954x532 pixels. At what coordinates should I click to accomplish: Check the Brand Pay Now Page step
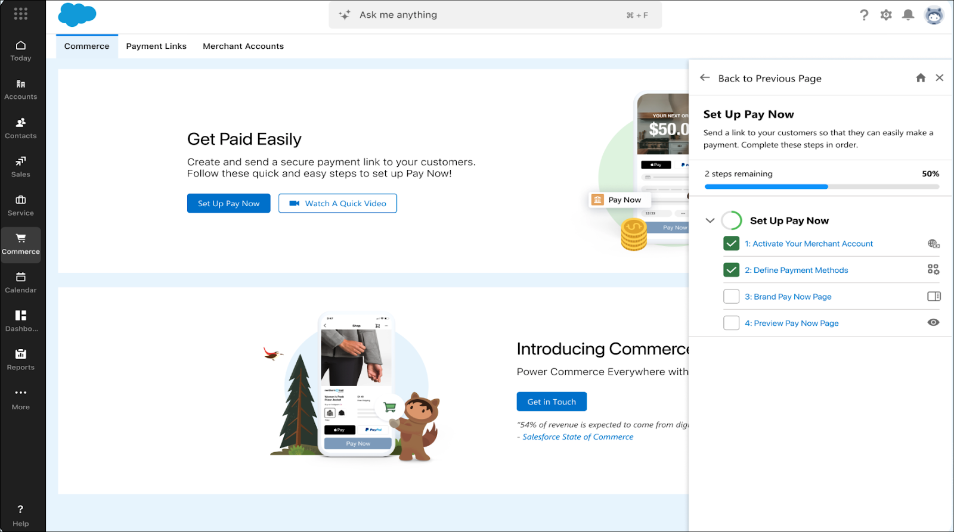(x=731, y=297)
